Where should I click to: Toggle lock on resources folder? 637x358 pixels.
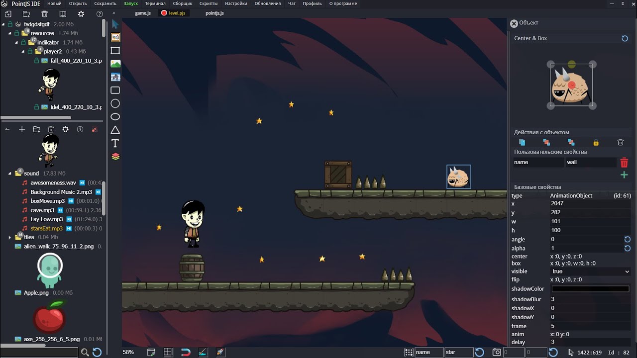tap(16, 33)
